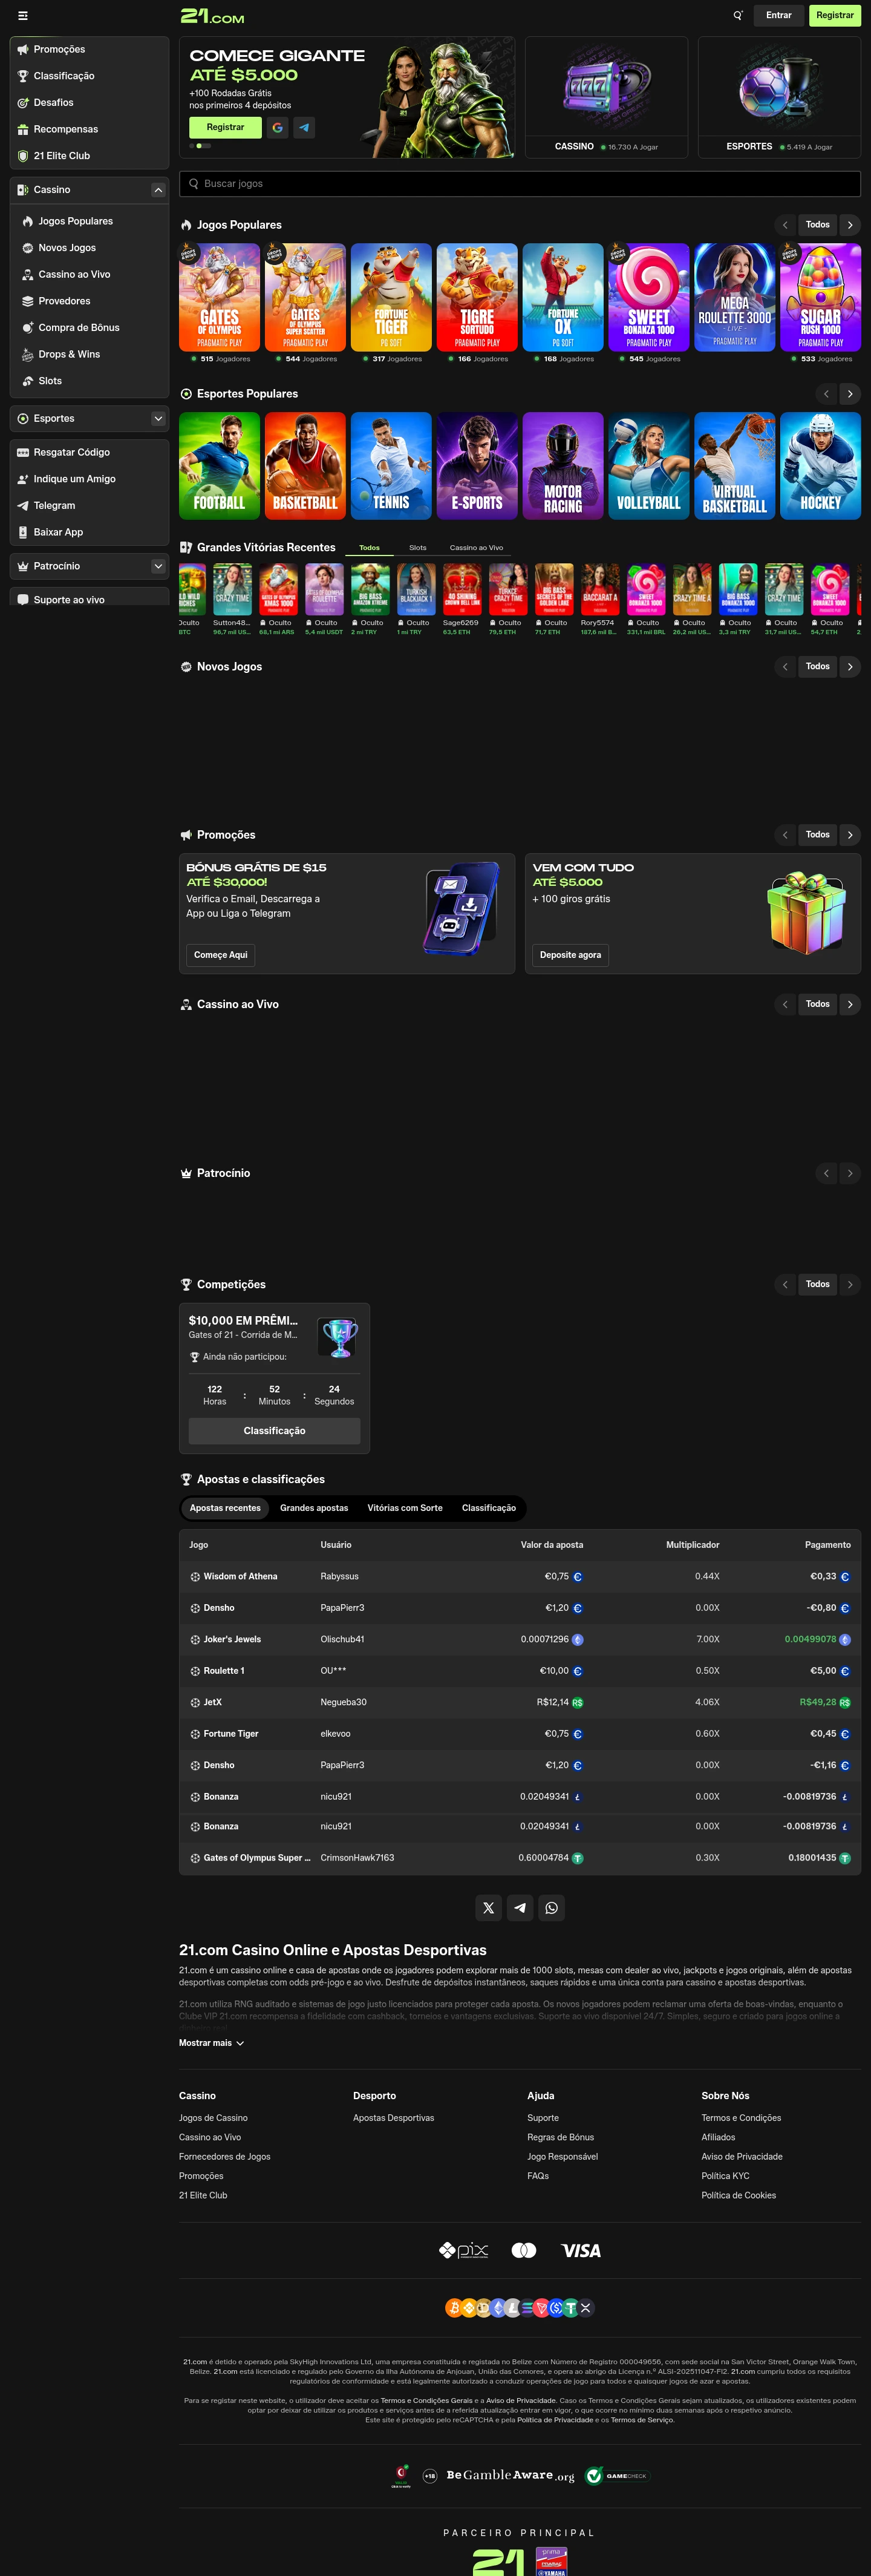Click Classificação button in competition card
Viewport: 871px width, 2576px height.
coord(274,1431)
